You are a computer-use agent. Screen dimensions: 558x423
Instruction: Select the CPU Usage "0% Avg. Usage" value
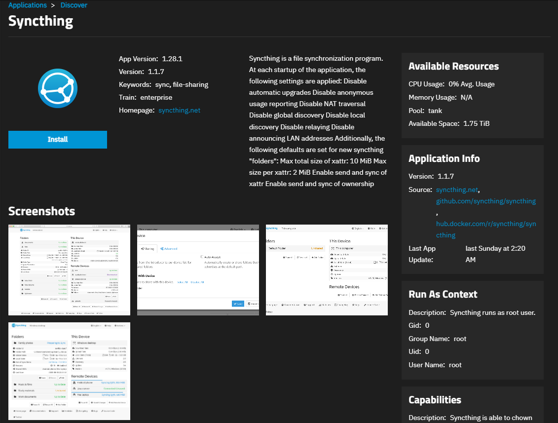tap(472, 84)
